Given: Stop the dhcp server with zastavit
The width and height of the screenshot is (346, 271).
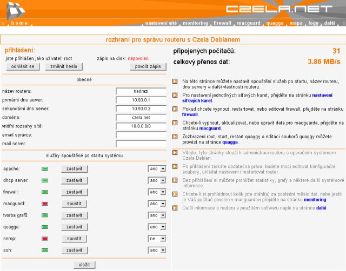Looking at the screenshot, I should click(74, 180).
